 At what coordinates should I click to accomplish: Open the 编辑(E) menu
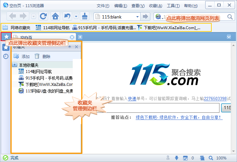pyautogui.click(x=121, y=6)
